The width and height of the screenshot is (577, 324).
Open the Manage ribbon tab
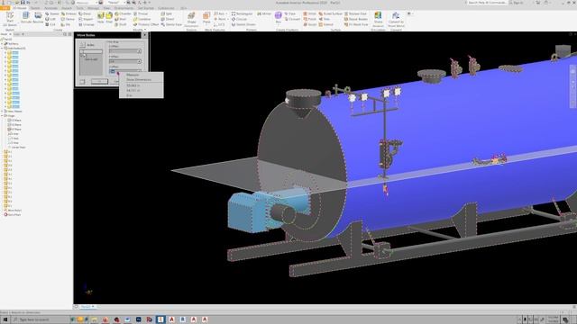point(93,8)
